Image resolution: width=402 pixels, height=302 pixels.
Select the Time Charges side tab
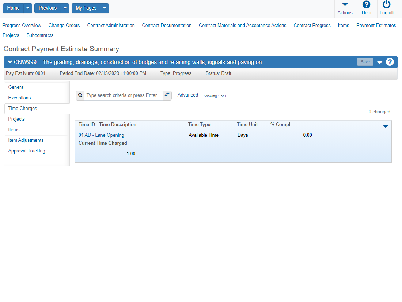click(x=23, y=109)
